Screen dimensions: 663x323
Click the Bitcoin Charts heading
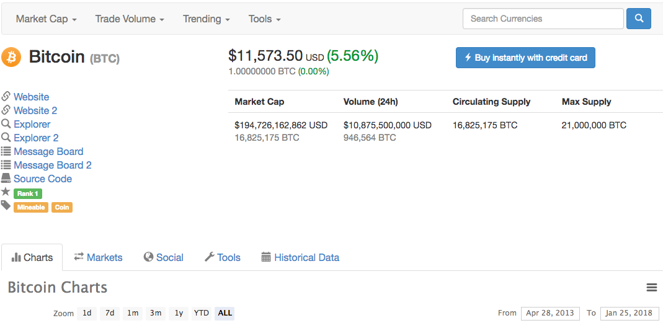click(58, 288)
